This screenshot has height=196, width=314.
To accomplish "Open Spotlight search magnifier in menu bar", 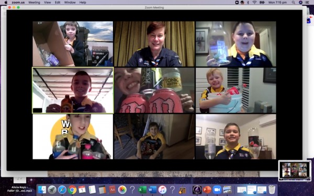I will (x=294, y=3).
